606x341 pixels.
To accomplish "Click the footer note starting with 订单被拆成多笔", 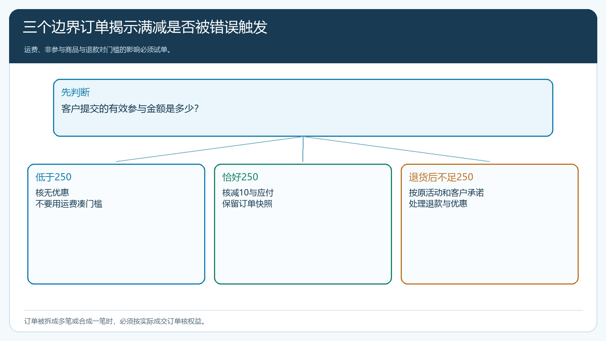I will point(116,321).
